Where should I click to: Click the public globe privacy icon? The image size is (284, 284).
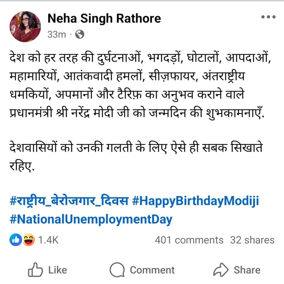[x=80, y=34]
